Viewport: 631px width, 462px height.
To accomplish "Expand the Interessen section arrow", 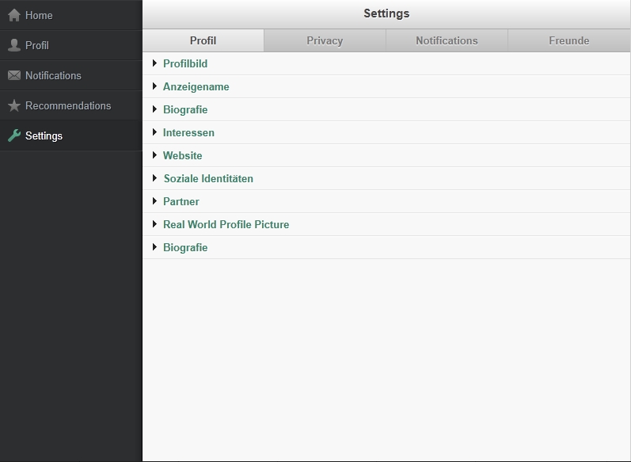I will 155,132.
